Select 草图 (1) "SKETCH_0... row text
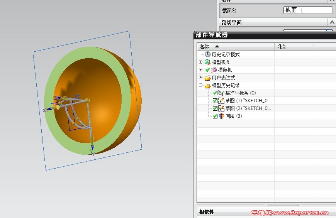The width and height of the screenshot is (336, 218). (248, 101)
